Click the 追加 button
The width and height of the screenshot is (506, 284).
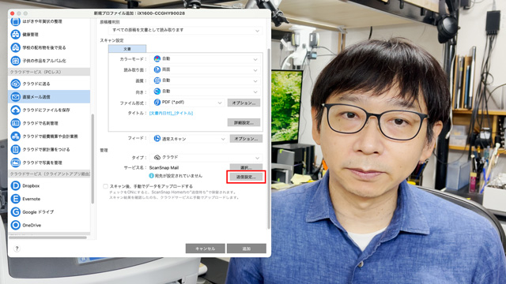coord(247,248)
